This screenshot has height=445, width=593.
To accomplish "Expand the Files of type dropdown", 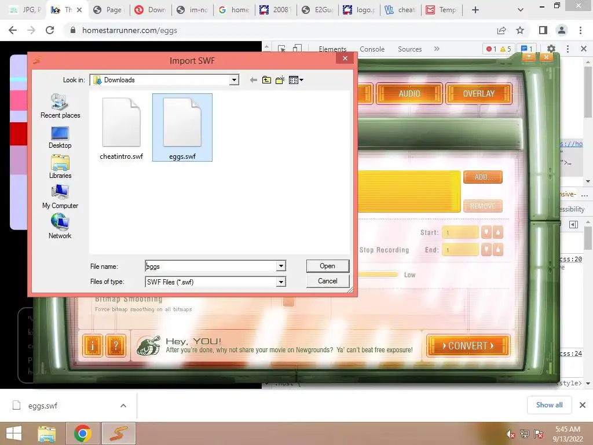I will pyautogui.click(x=281, y=282).
